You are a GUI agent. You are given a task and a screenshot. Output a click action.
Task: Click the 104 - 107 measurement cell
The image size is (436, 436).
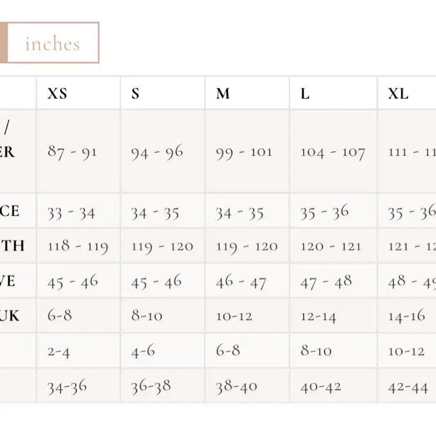click(334, 152)
